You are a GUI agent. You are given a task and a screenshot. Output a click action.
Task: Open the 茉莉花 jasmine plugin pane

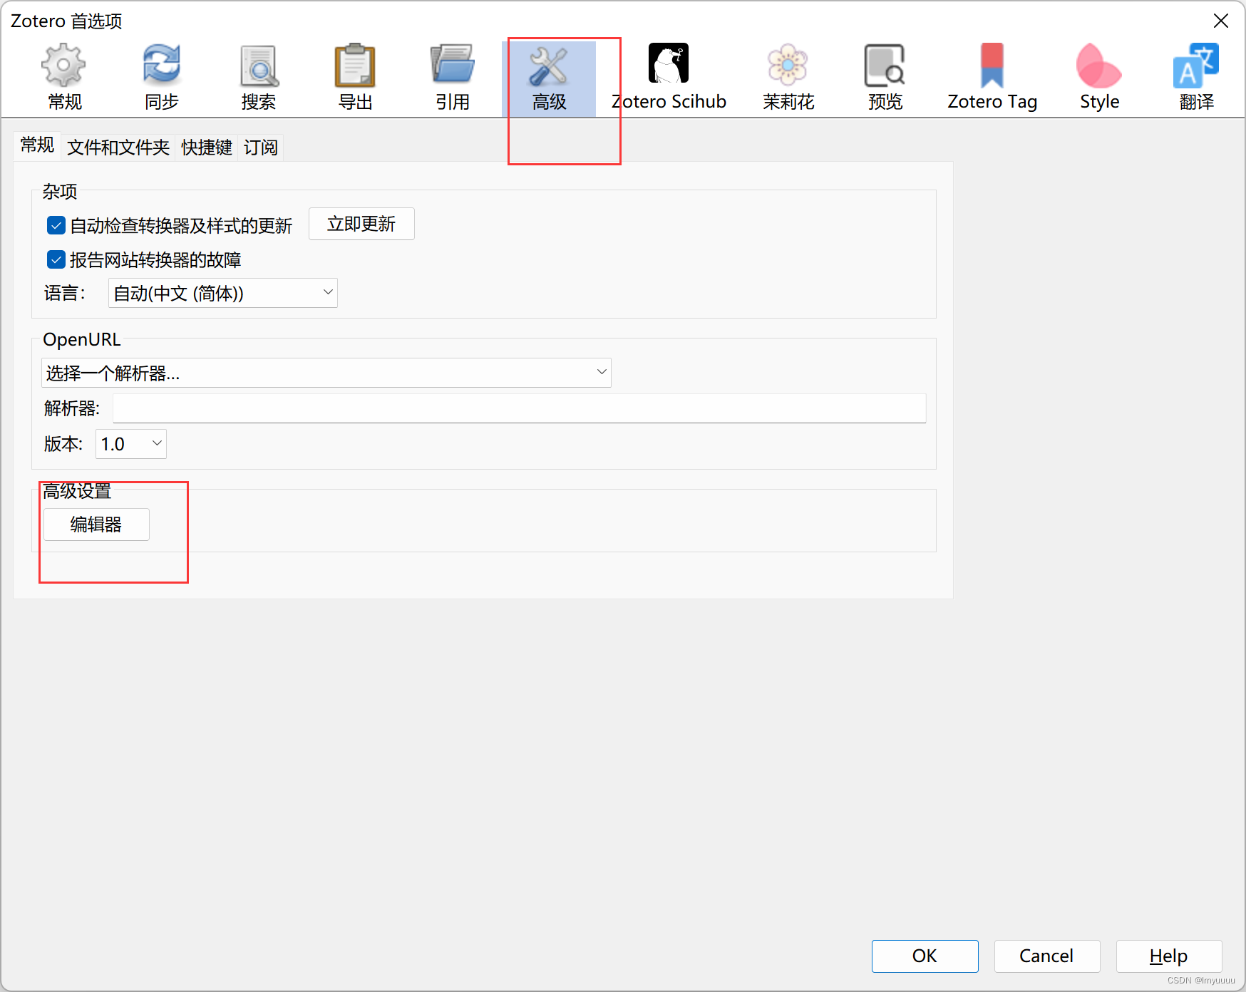click(788, 77)
